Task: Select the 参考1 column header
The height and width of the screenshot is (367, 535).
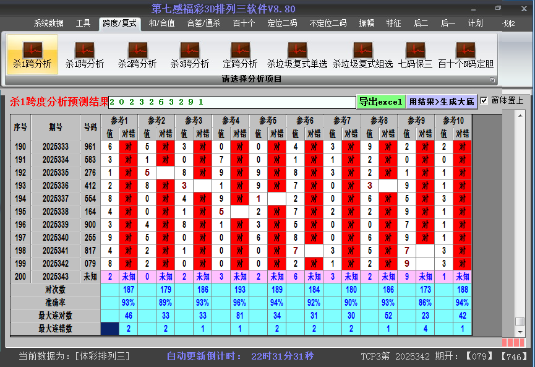Action: [x=119, y=120]
